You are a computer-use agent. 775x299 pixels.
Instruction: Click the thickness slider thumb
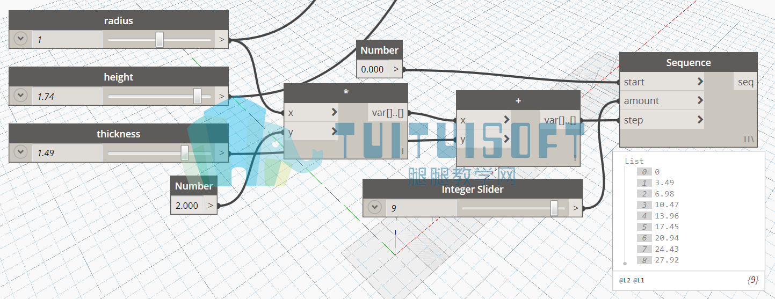pos(185,152)
